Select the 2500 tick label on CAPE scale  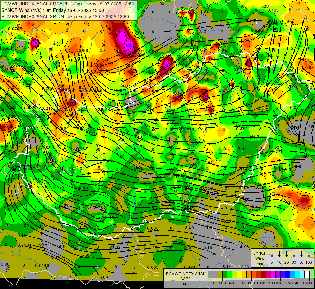coord(290,283)
